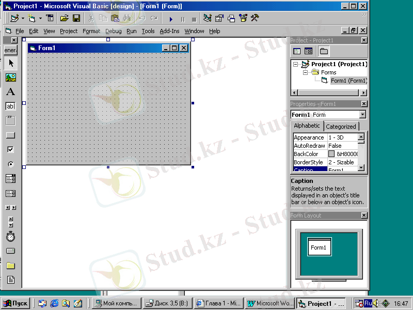
Task: Start the program with Run arrow
Action: click(x=171, y=19)
